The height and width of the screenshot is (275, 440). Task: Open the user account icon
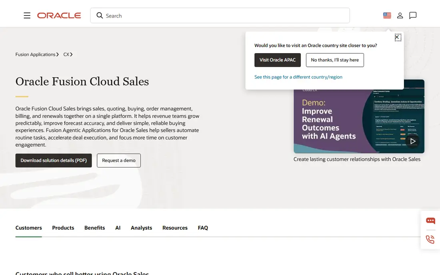[x=400, y=16]
